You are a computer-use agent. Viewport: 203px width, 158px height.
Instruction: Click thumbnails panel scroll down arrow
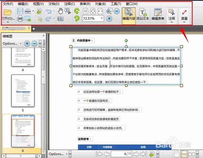click(43, 152)
